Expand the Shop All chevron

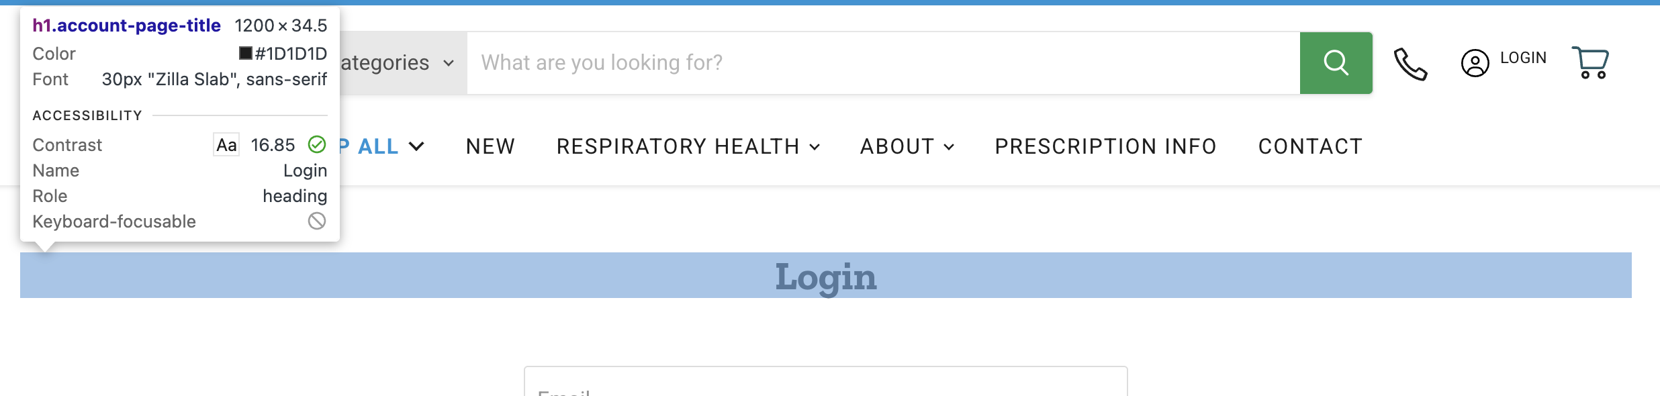coord(417,146)
